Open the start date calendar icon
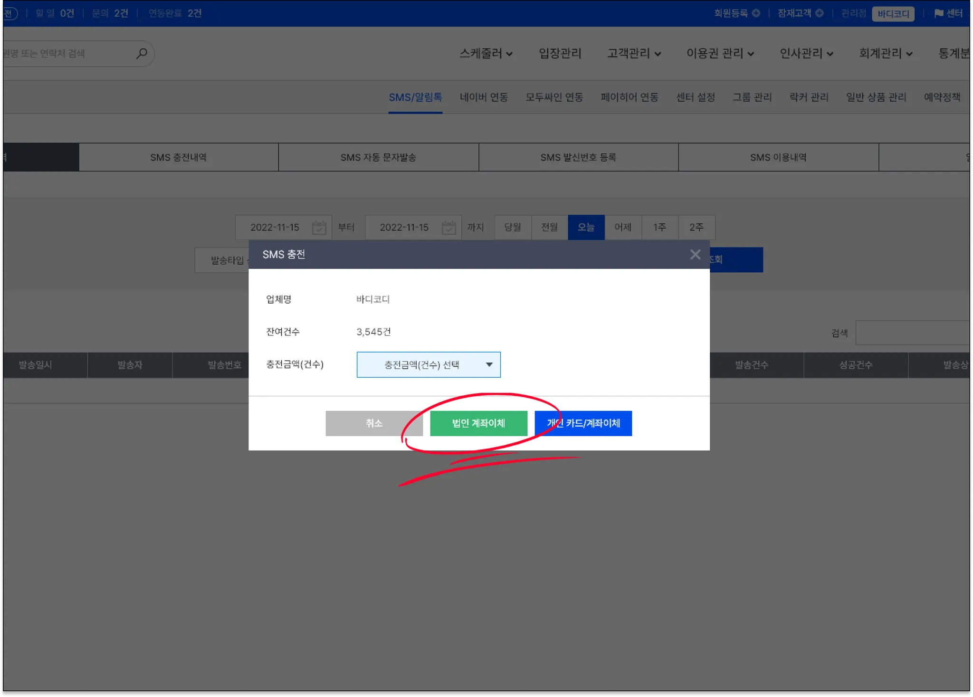 pos(319,228)
